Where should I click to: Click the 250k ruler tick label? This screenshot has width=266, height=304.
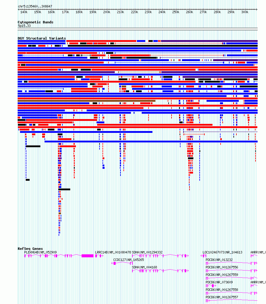176,12
